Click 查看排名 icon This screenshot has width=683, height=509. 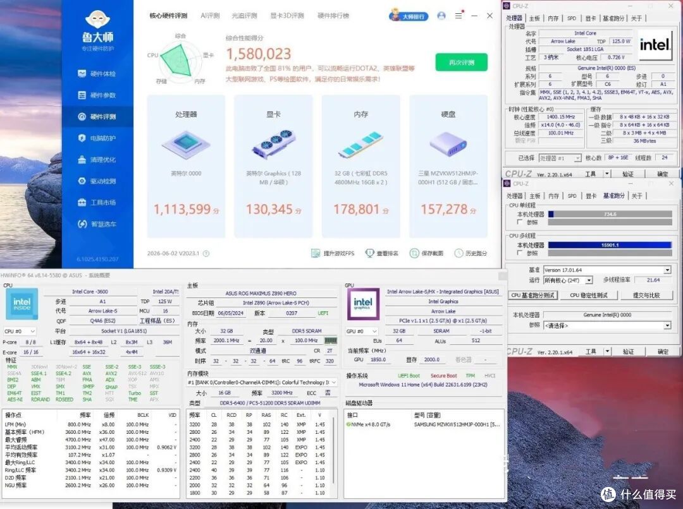coord(369,253)
